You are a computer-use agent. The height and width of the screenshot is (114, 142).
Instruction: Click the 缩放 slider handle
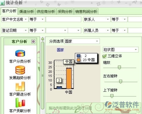(119, 68)
